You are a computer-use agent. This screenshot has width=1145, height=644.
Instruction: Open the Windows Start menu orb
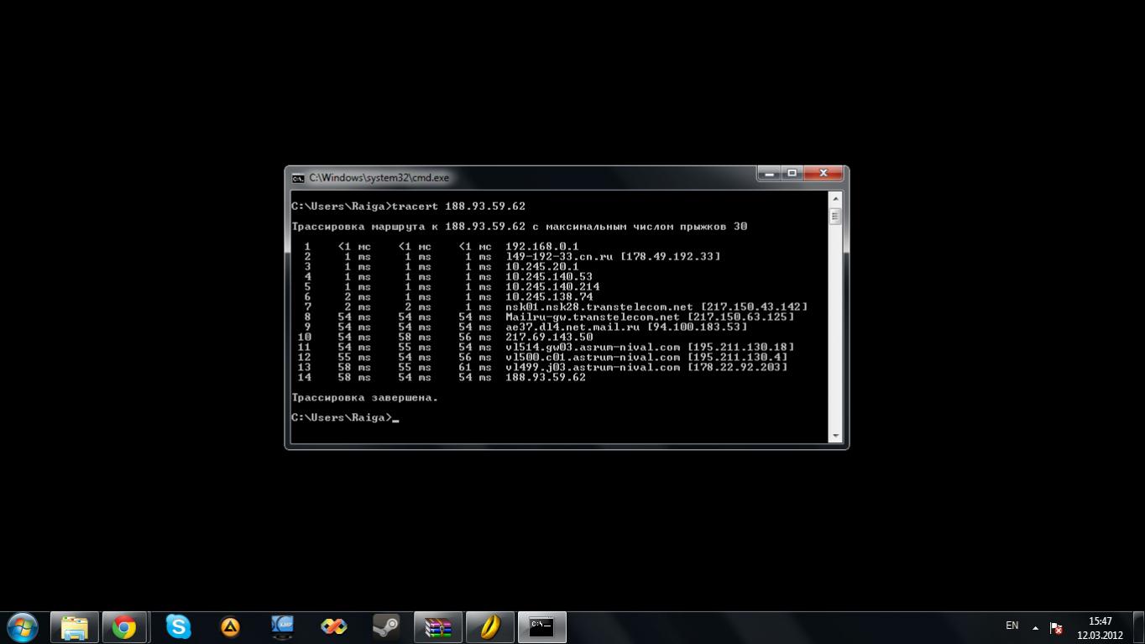click(x=22, y=626)
